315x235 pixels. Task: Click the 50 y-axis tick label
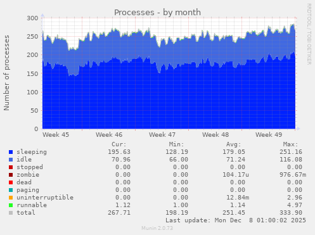click(x=34, y=111)
